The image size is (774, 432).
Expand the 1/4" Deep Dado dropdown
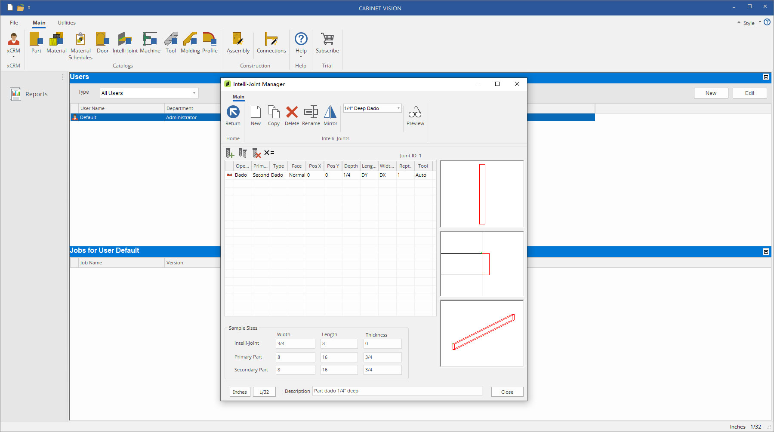click(398, 108)
